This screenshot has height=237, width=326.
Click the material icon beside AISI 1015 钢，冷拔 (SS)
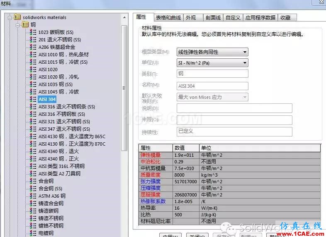(x=33, y=62)
